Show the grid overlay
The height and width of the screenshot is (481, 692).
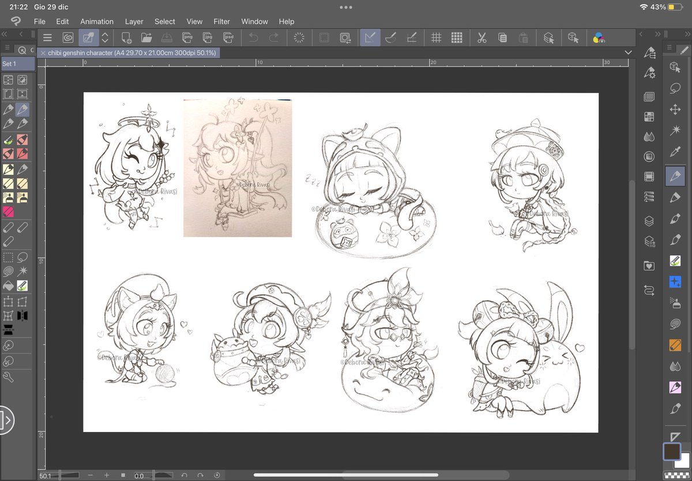[437, 38]
